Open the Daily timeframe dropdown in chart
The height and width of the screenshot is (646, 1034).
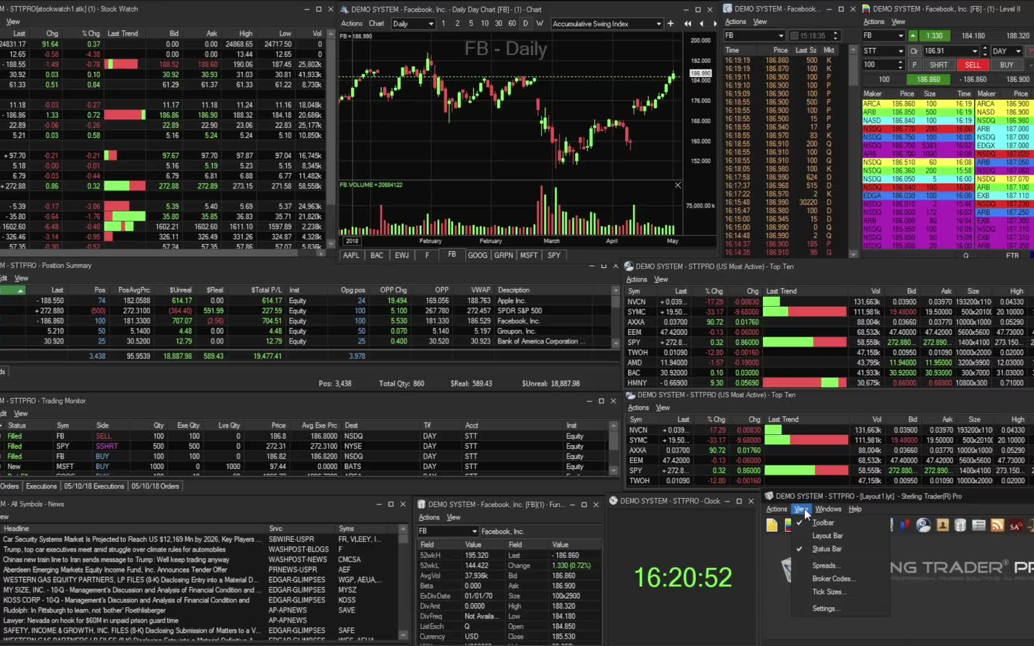coord(430,23)
